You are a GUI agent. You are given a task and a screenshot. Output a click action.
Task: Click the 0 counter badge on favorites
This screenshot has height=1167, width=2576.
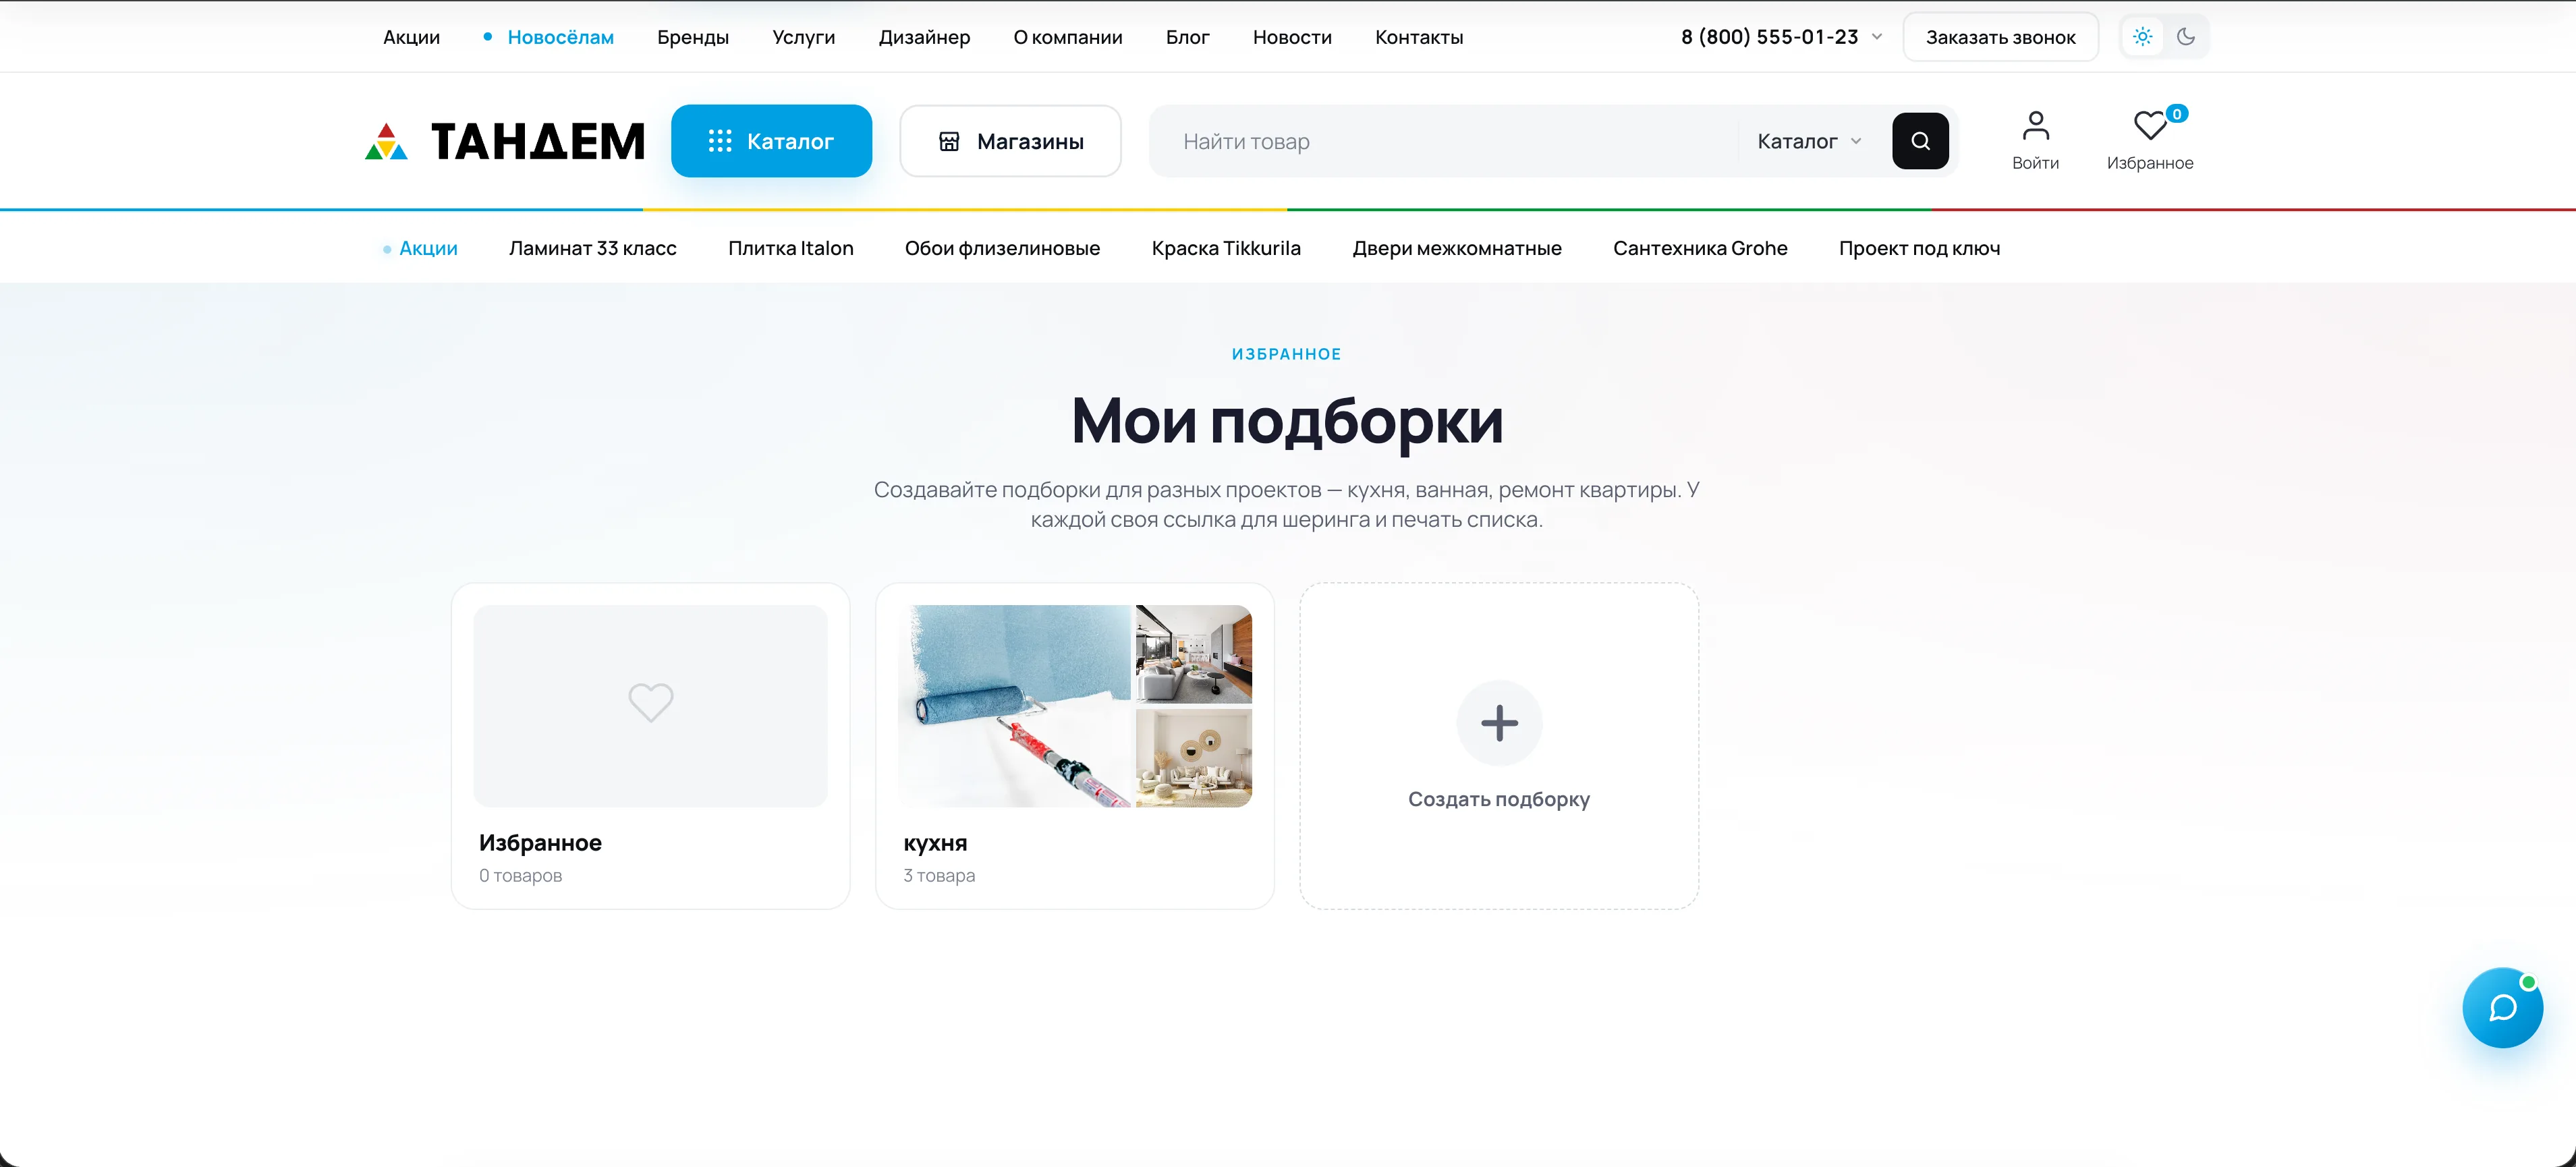[2176, 114]
